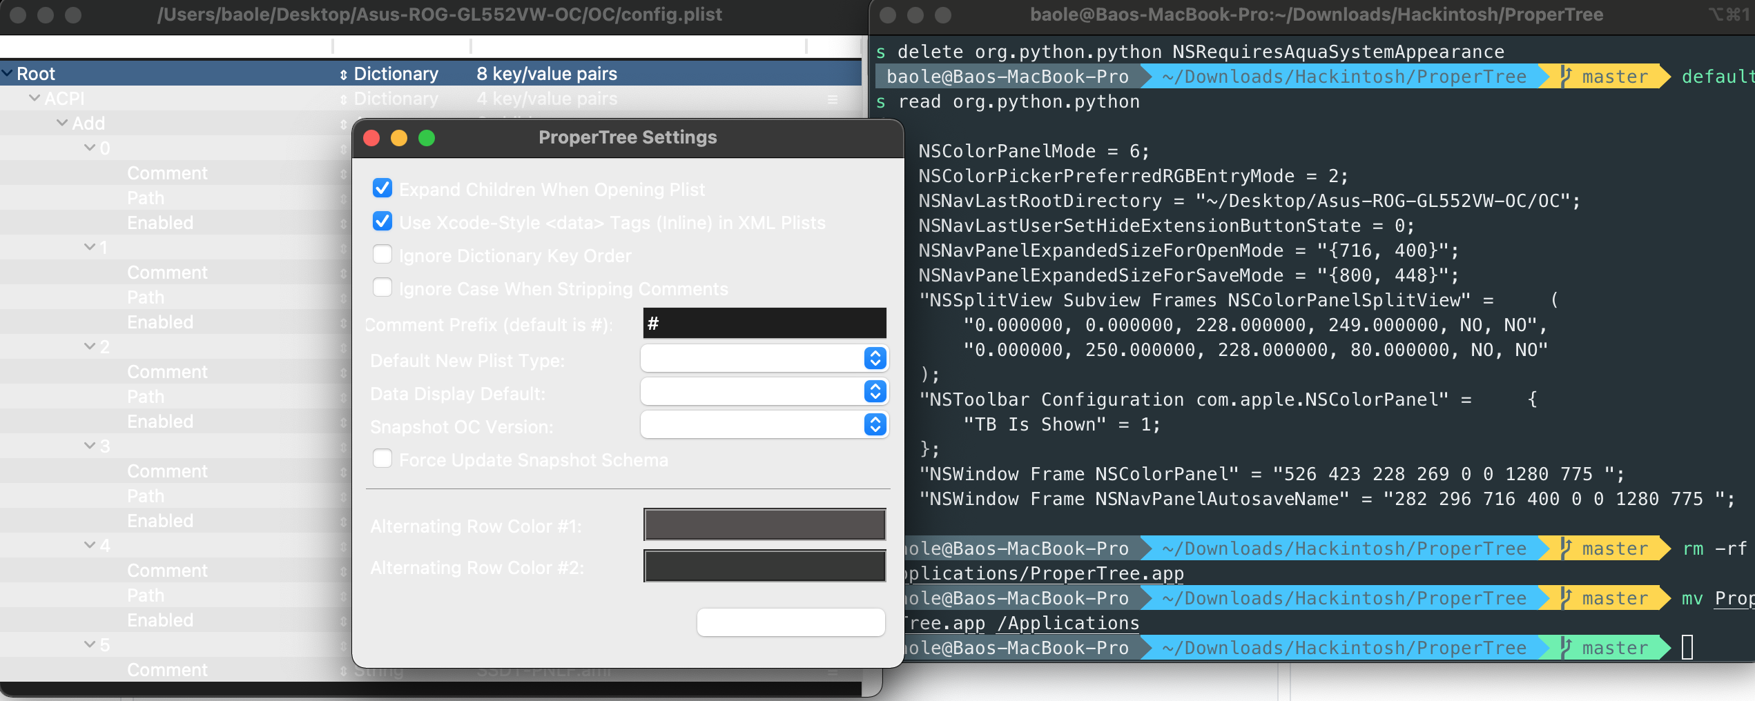Click the Comment Prefix input field
The height and width of the screenshot is (701, 1755).
(764, 323)
